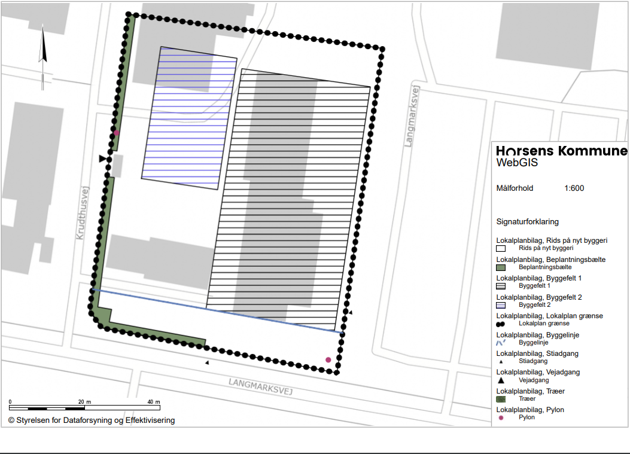Screen dimensions: 630x454
Task: Click the Stiadgang triangle above the Langmarksvej street name
Action: click(x=207, y=362)
